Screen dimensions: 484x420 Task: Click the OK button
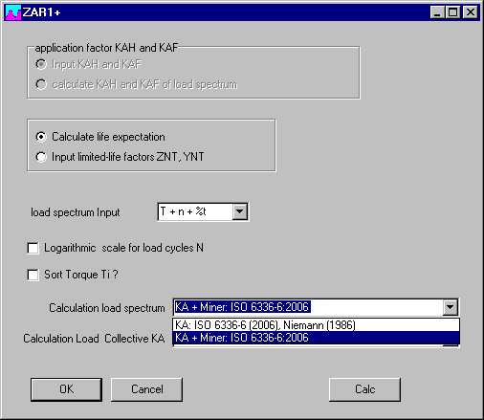(66, 389)
